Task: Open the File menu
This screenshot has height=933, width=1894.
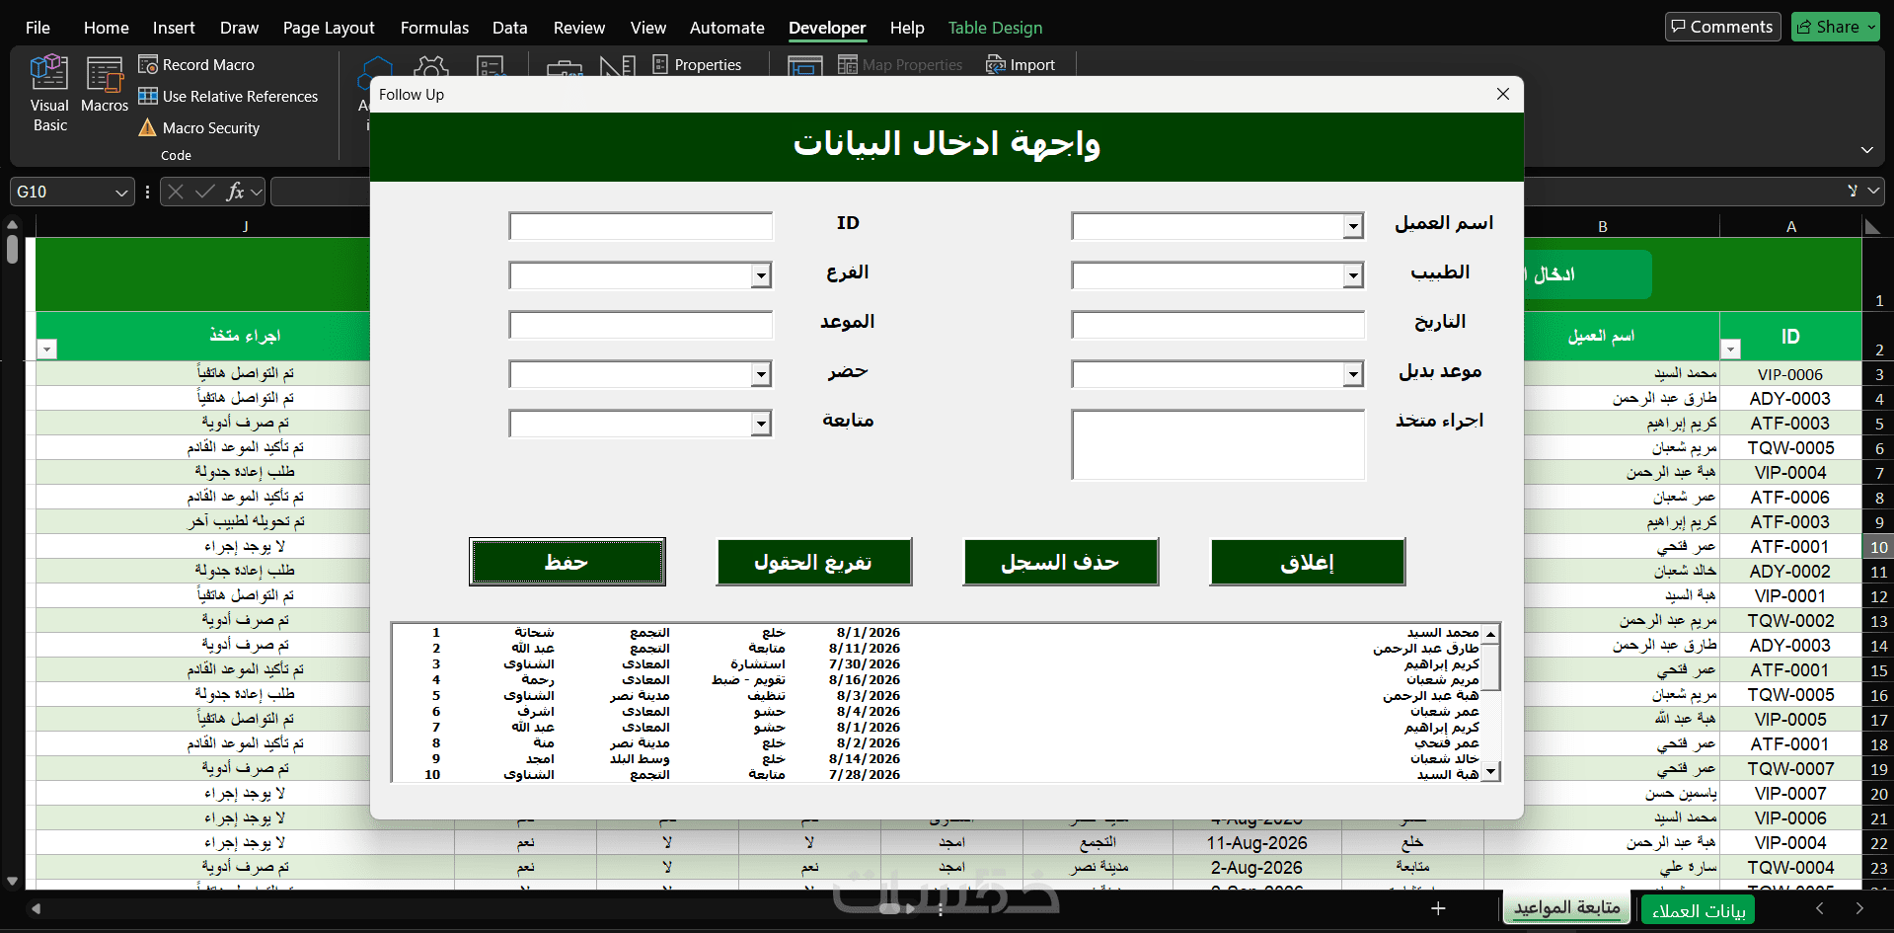Action: (38, 28)
